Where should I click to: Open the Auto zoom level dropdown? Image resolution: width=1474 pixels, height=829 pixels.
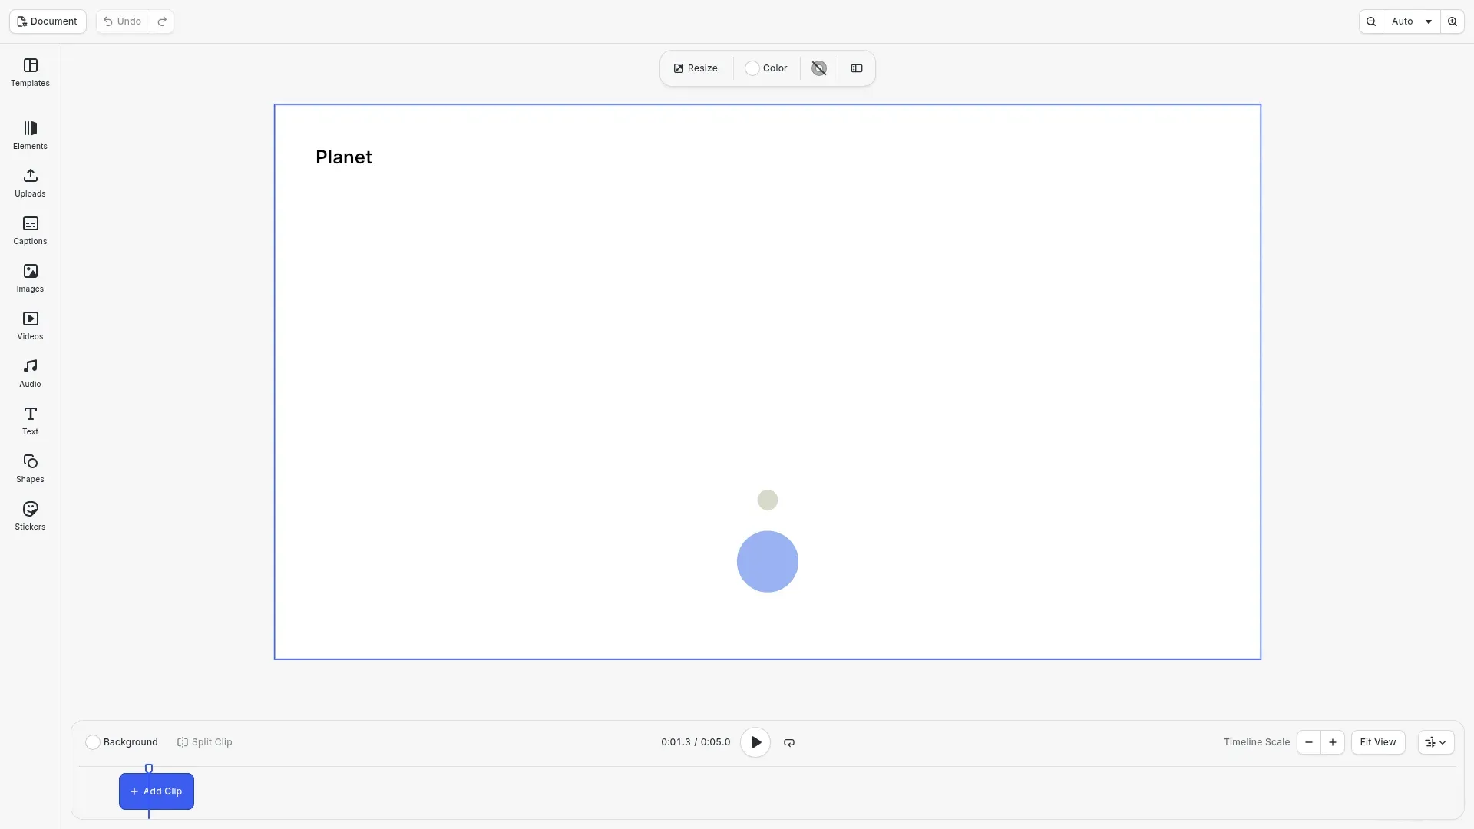[x=1412, y=21]
